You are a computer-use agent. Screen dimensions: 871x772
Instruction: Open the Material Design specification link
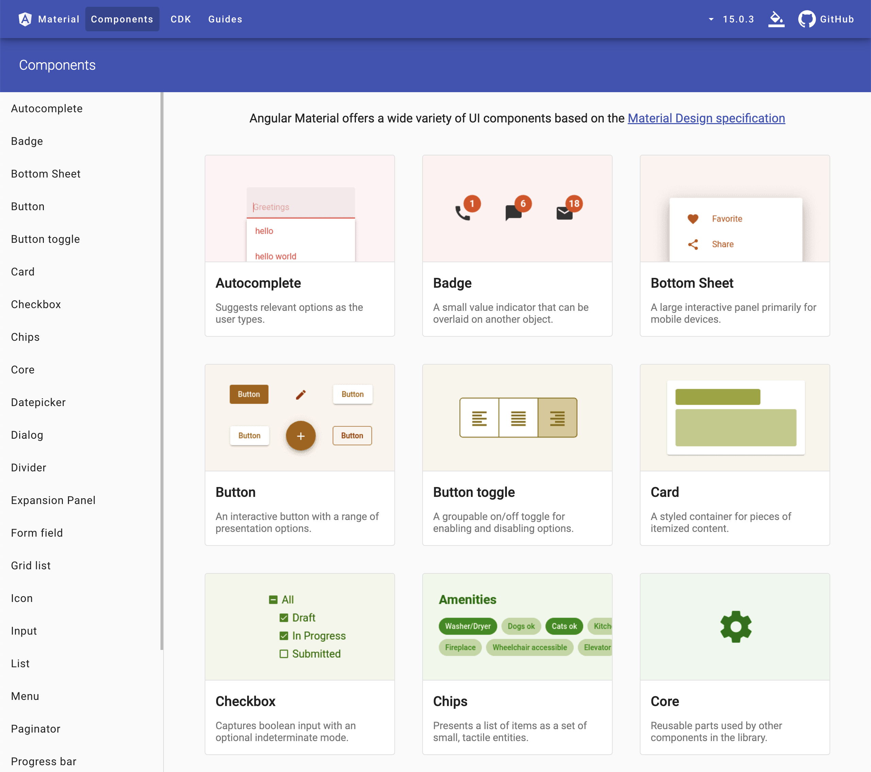click(x=706, y=118)
